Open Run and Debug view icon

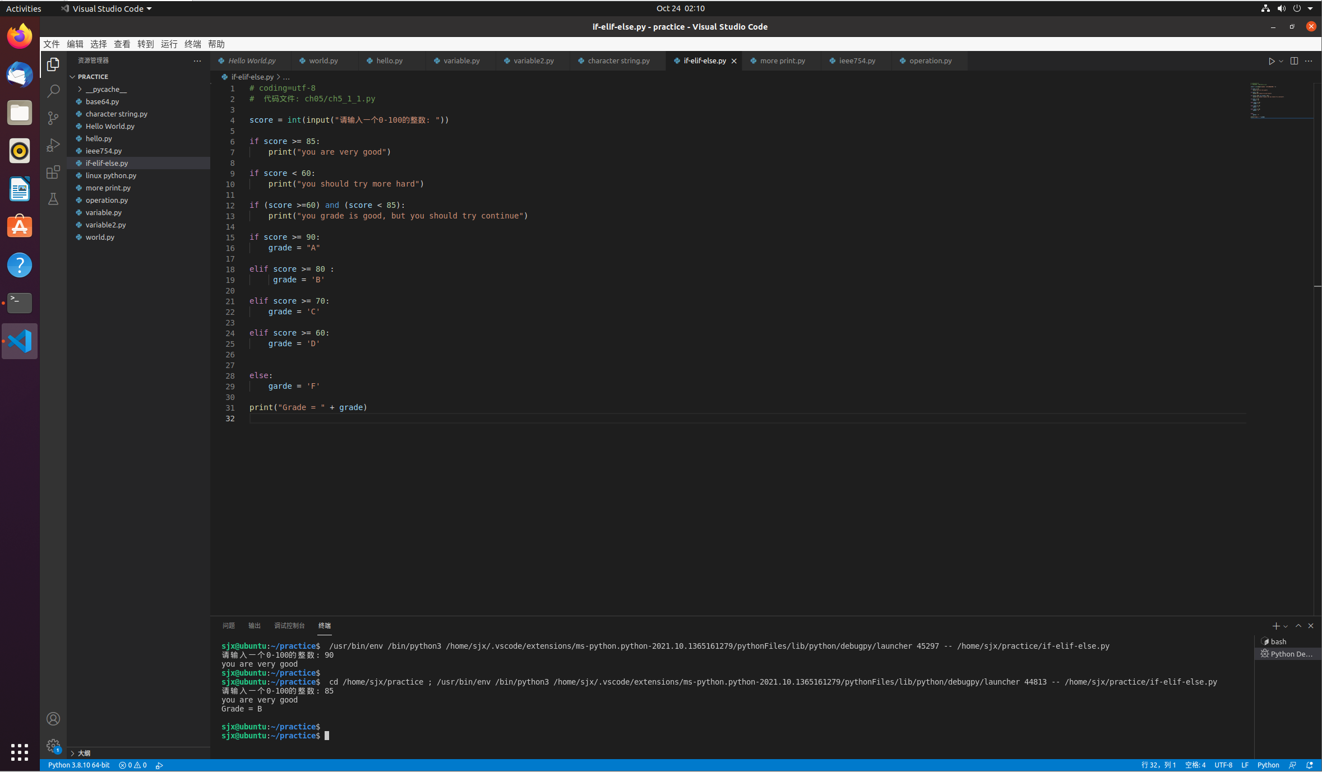point(53,145)
